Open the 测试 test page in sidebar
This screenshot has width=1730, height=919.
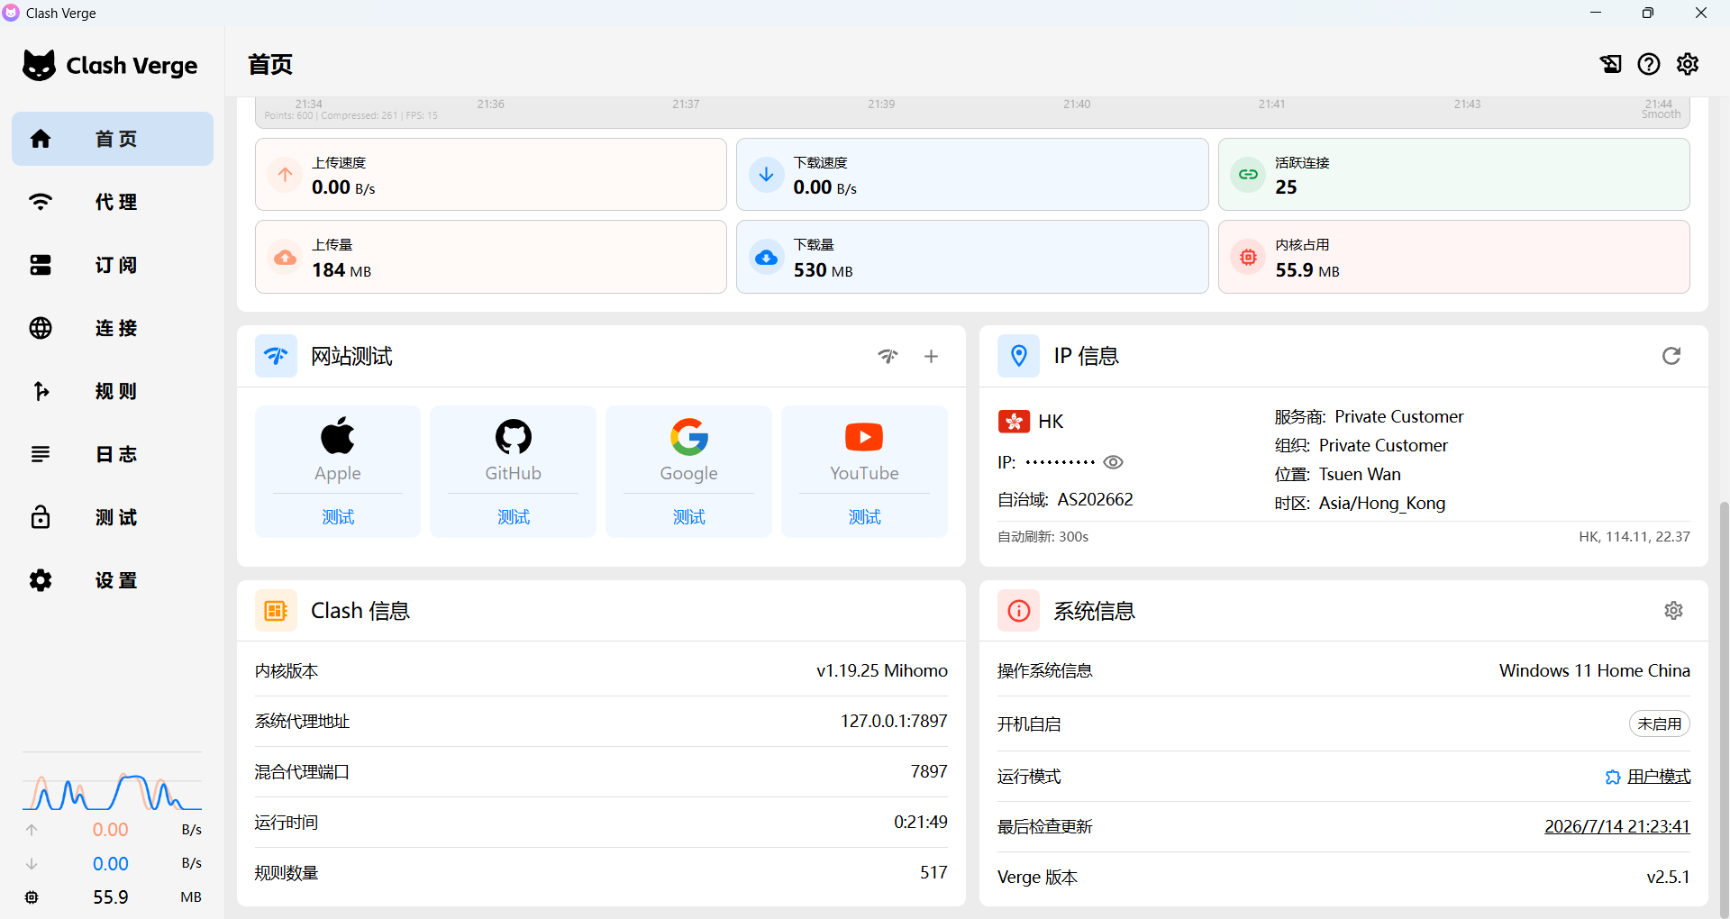coord(113,517)
